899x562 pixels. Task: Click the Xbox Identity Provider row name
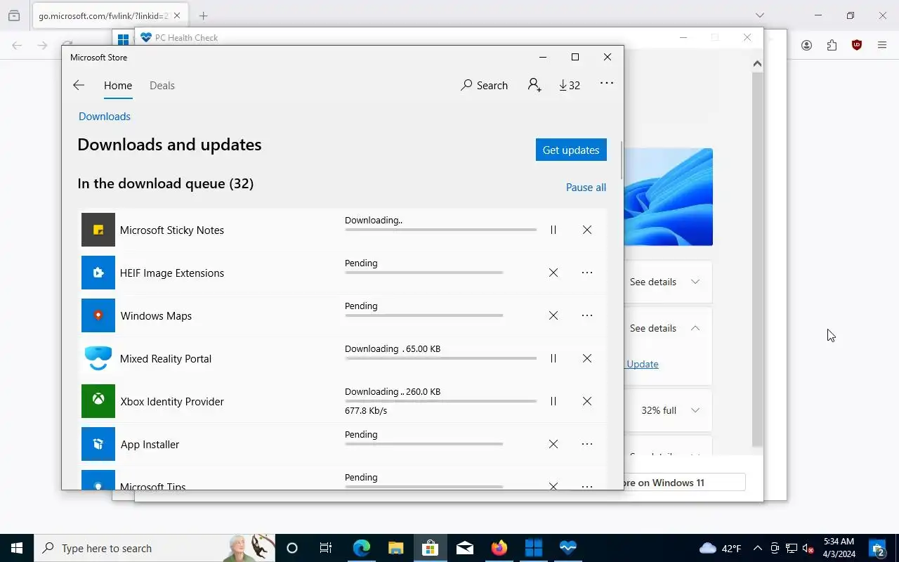tap(172, 402)
